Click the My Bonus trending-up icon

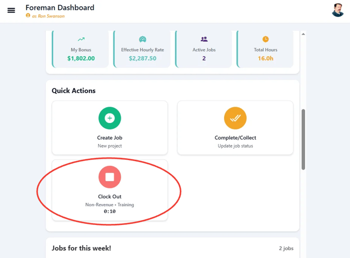click(81, 39)
